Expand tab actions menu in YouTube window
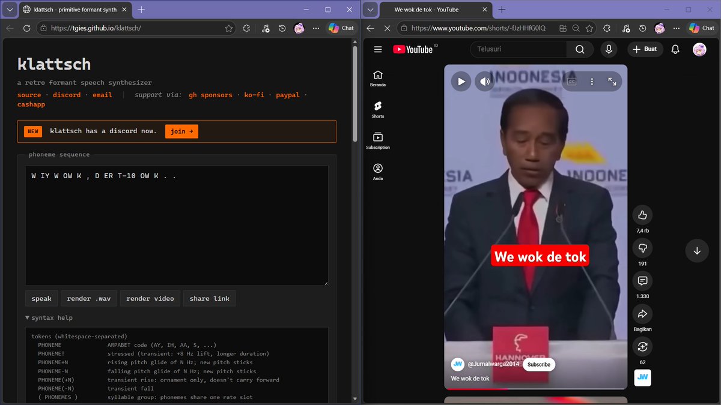 pos(370,10)
